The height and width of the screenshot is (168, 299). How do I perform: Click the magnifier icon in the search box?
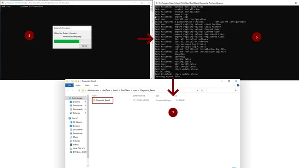pos(236,90)
